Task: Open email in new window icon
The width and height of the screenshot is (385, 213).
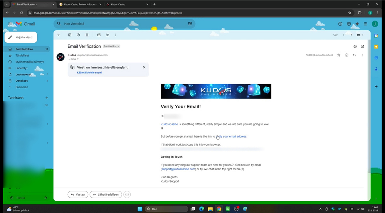Action: (x=362, y=46)
